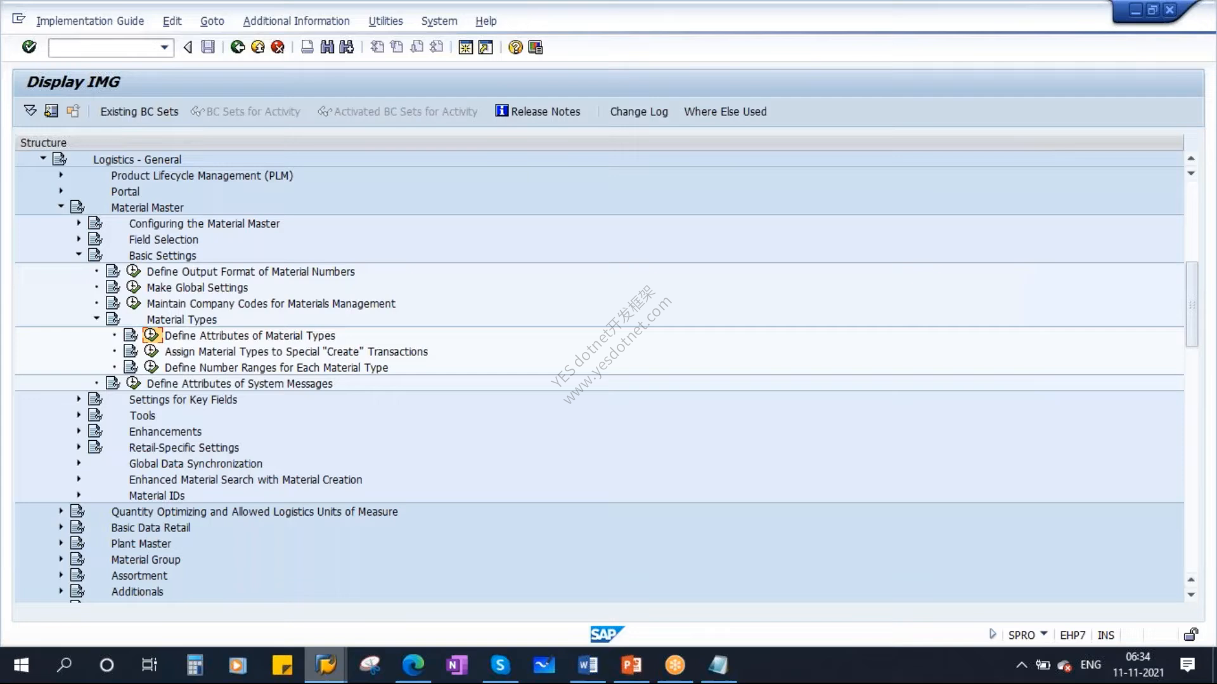
Task: Open the Windows notification center
Action: (1187, 665)
